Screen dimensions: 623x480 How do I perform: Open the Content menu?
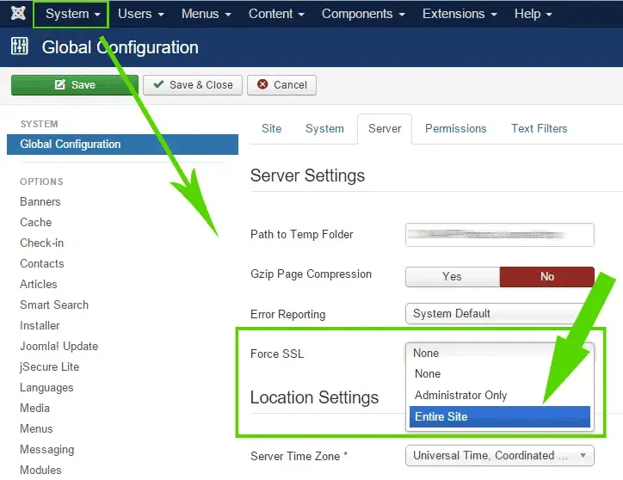pyautogui.click(x=276, y=14)
